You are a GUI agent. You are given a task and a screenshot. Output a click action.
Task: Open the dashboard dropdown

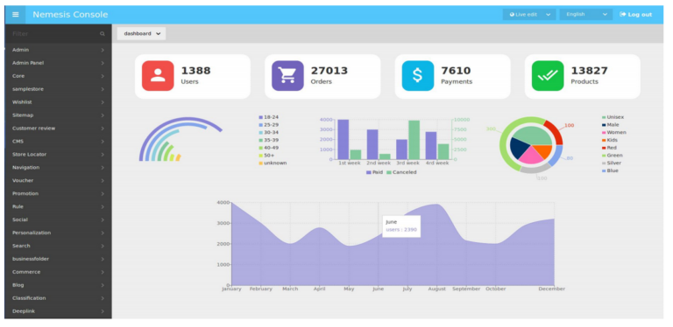[142, 33]
